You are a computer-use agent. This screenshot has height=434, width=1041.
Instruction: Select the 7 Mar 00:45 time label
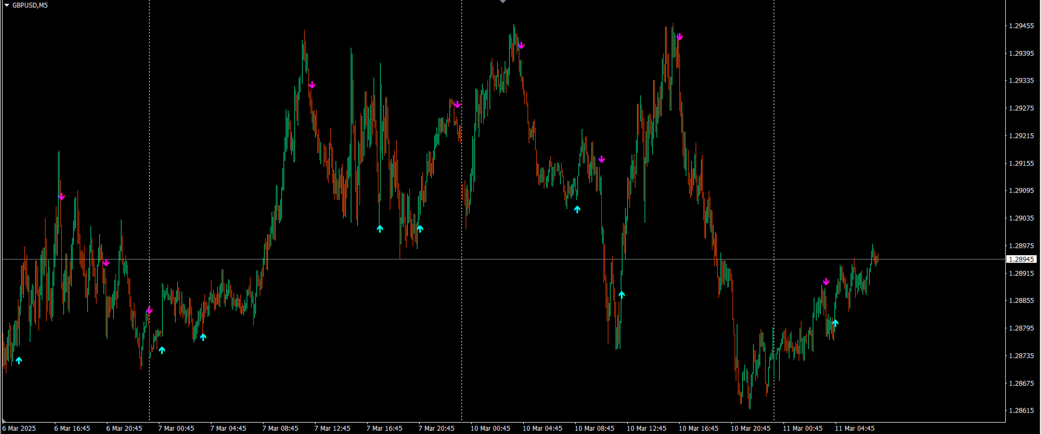(x=176, y=429)
